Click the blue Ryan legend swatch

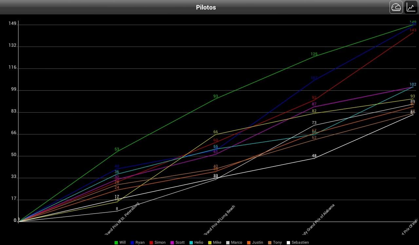tap(132, 242)
